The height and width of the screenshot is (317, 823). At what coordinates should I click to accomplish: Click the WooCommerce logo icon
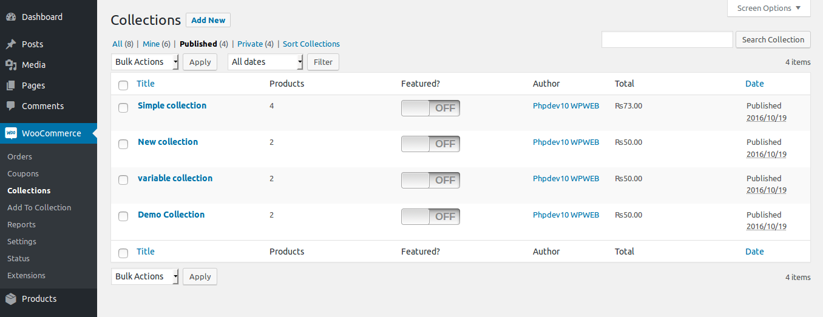click(11, 133)
